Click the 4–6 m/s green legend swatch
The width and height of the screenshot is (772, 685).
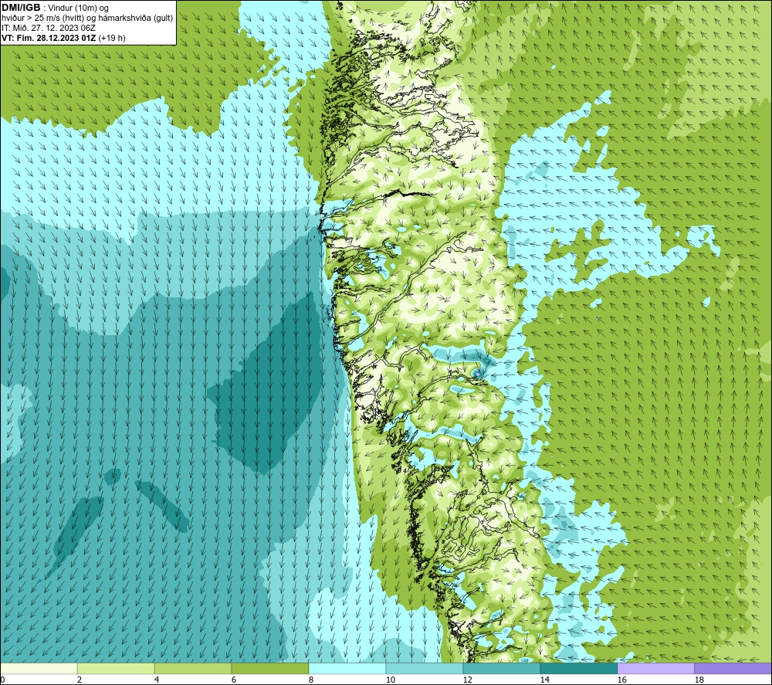pos(192,668)
